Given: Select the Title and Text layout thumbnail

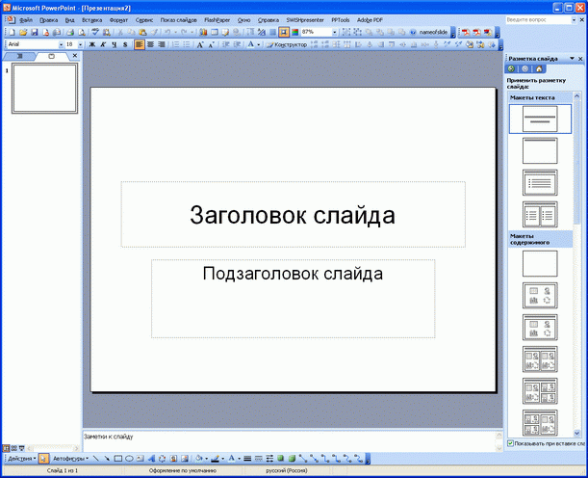Looking at the screenshot, I should click(540, 182).
